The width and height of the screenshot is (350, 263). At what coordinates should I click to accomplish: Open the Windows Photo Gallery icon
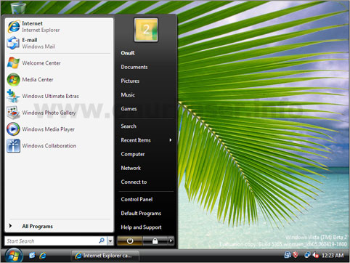tap(13, 113)
